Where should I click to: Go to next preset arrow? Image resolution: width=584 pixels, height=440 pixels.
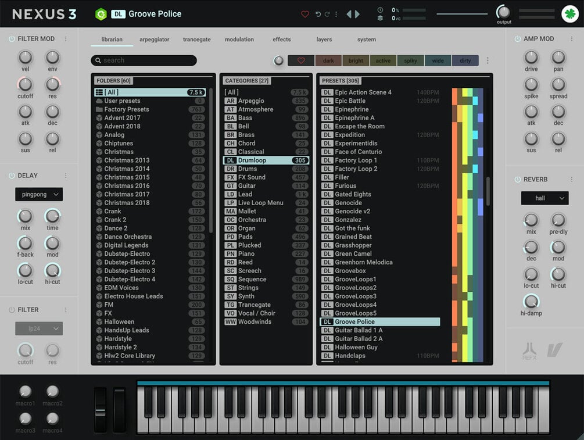(357, 14)
